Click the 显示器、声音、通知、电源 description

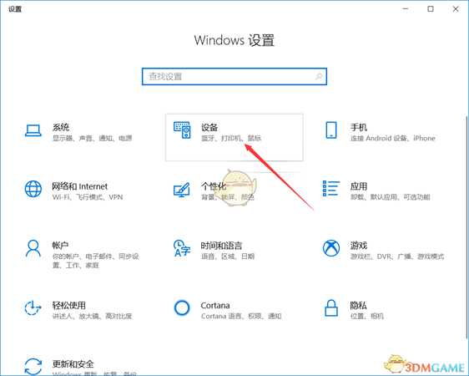93,138
